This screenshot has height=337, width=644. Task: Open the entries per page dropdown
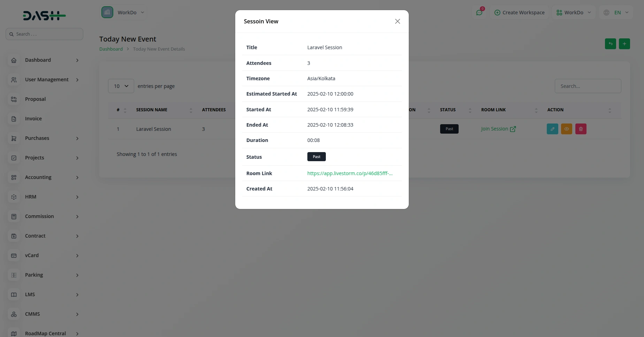pos(121,86)
